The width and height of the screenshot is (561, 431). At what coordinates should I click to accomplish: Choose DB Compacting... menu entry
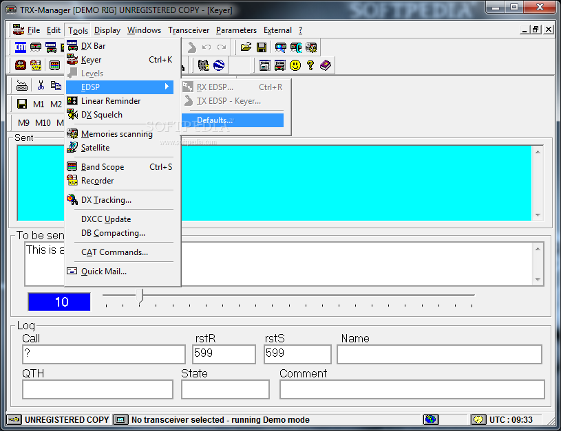coord(120,233)
